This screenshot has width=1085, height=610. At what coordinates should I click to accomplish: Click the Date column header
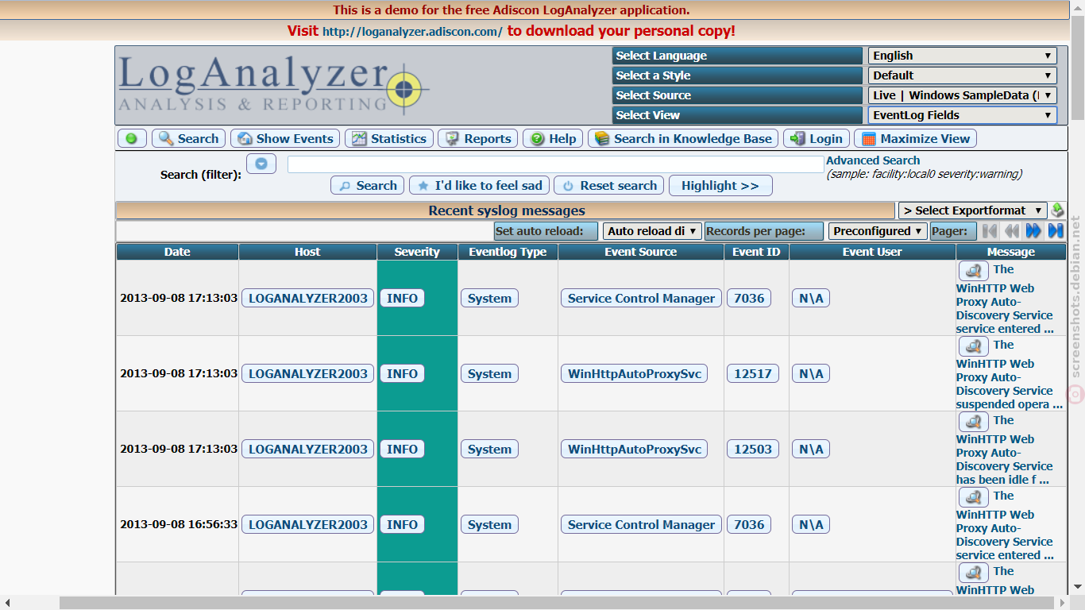[177, 252]
